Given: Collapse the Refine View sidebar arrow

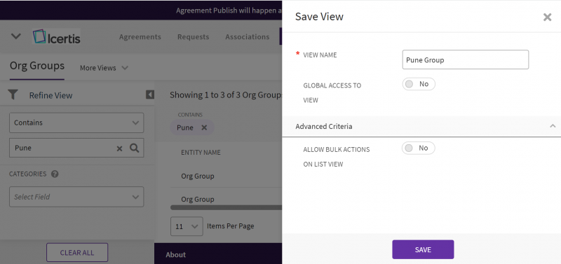Looking at the screenshot, I should pyautogui.click(x=150, y=95).
